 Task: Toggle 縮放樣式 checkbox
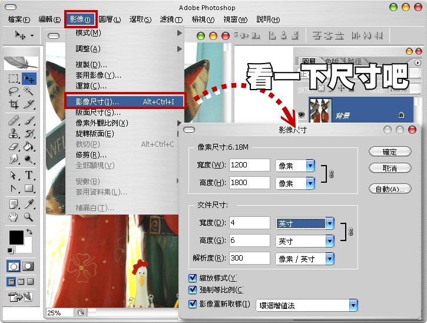point(193,278)
